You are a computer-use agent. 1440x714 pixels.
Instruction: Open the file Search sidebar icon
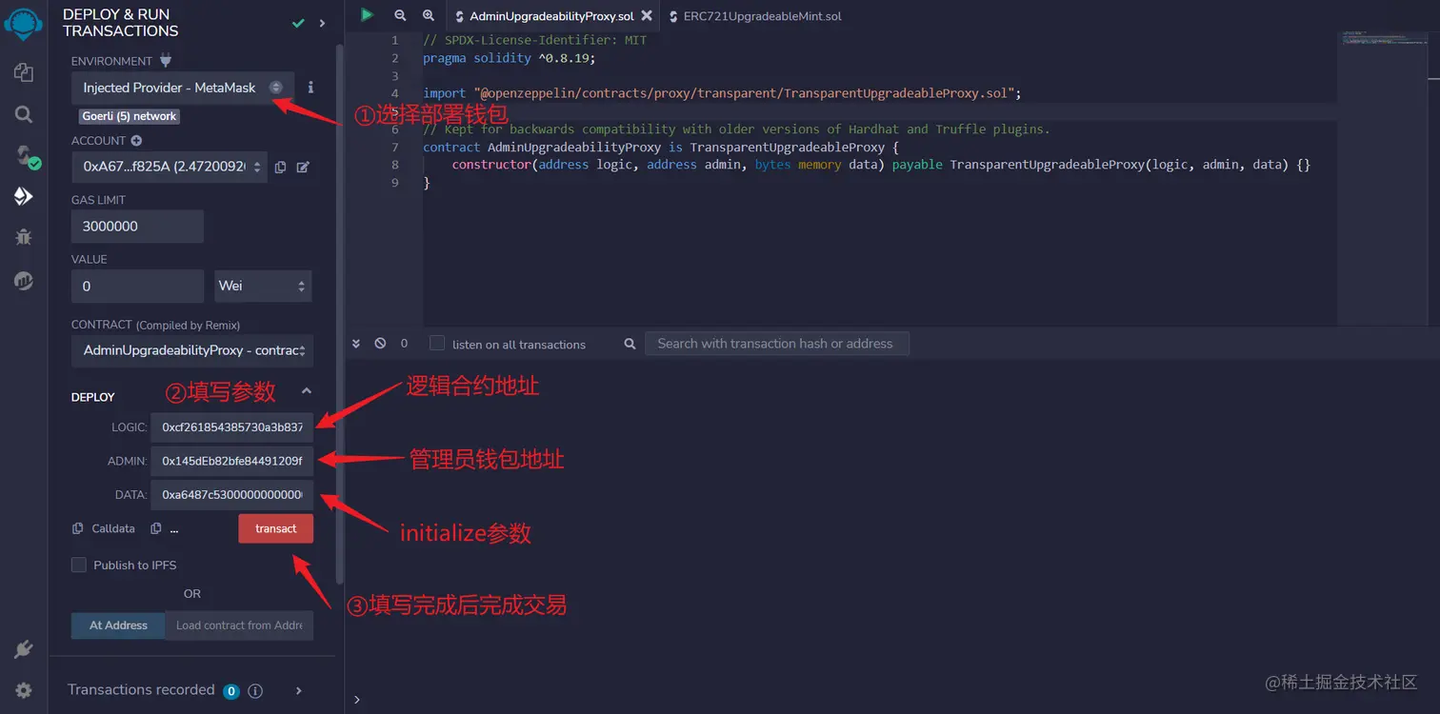[x=24, y=114]
